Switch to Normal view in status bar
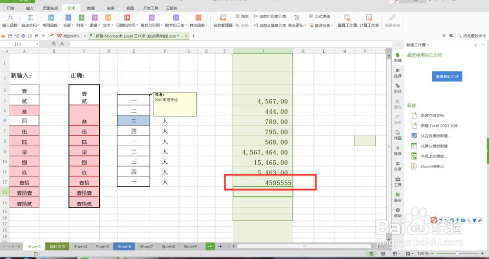 pyautogui.click(x=372, y=254)
